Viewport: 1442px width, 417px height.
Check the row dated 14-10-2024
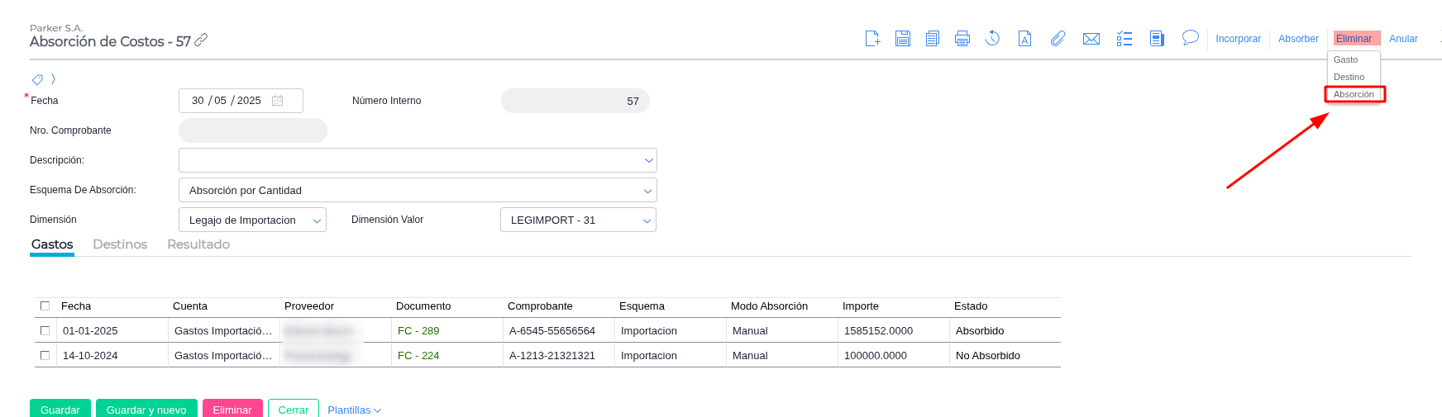[45, 356]
